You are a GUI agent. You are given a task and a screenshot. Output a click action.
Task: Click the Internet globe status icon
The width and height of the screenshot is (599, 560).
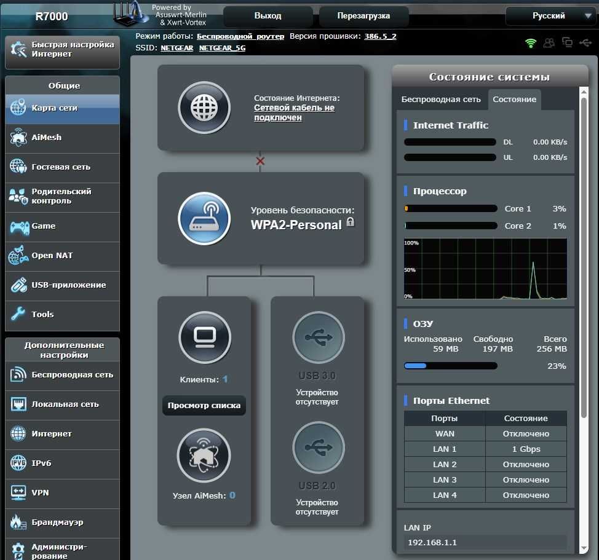pos(204,108)
